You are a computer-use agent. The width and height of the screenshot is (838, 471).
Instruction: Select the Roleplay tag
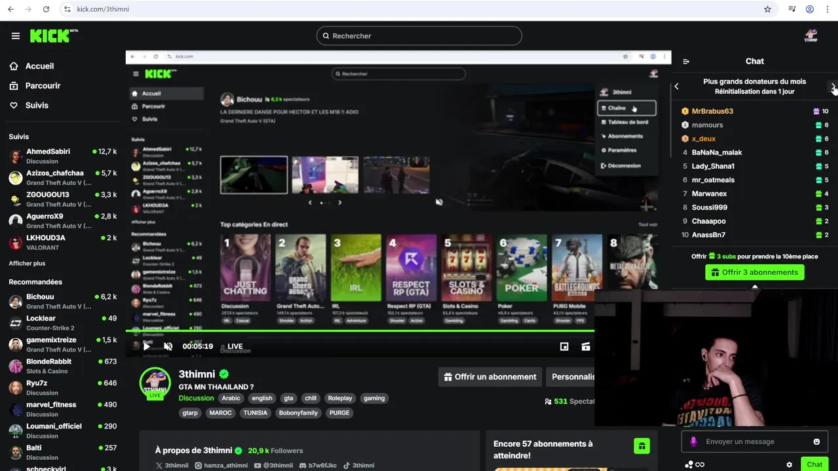(x=340, y=398)
